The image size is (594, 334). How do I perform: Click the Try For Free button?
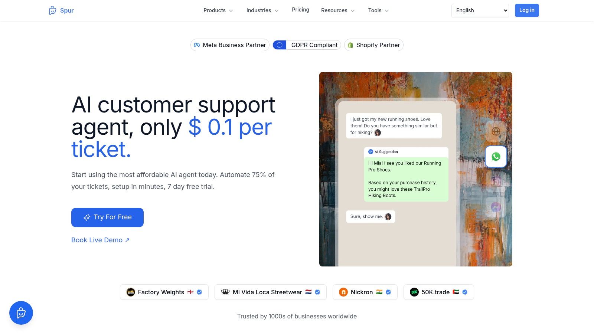tap(107, 217)
